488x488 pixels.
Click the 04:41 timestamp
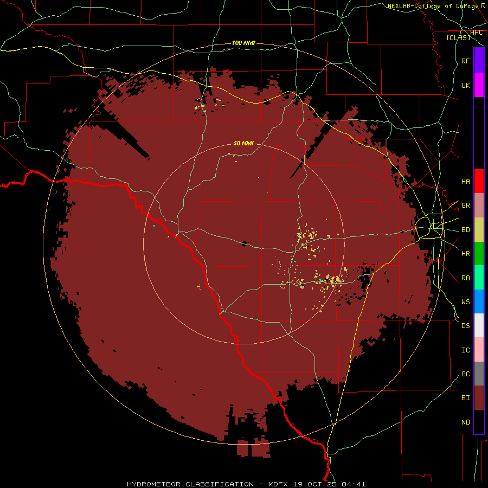pyautogui.click(x=353, y=484)
